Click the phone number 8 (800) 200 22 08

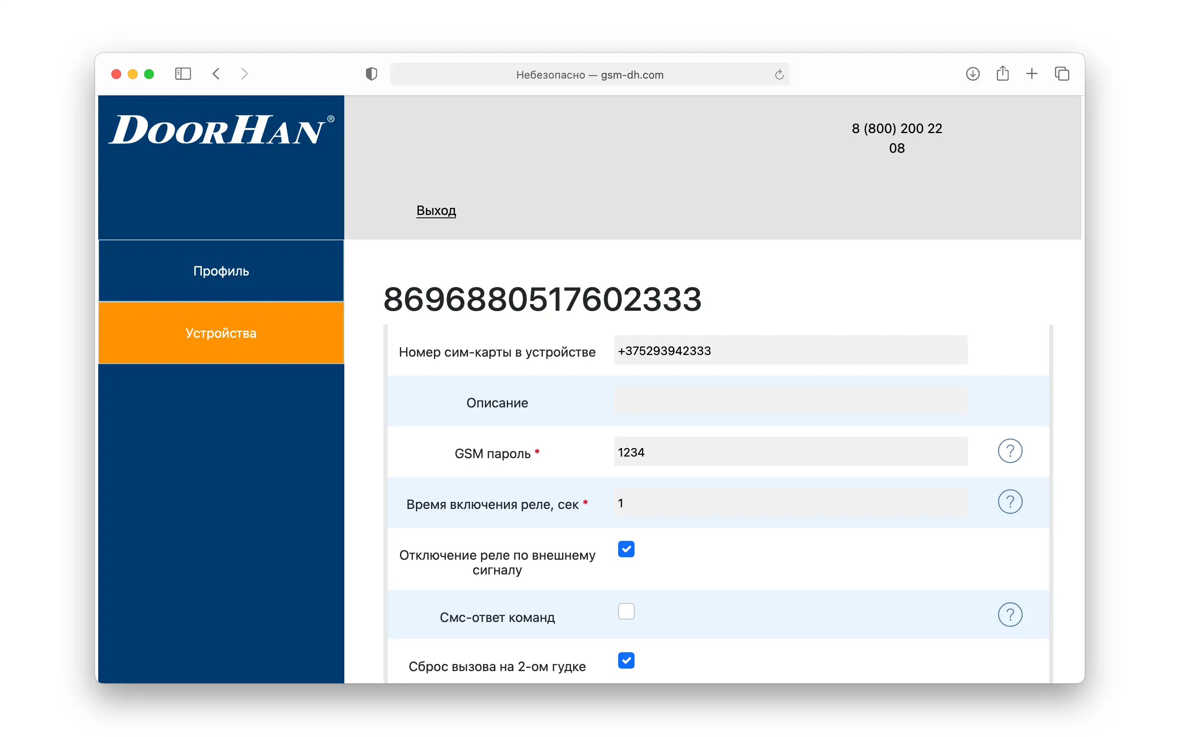(897, 138)
